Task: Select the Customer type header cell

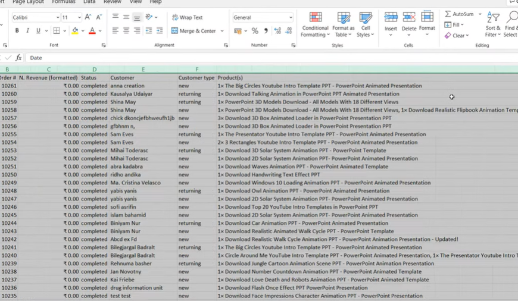Action: (x=196, y=77)
